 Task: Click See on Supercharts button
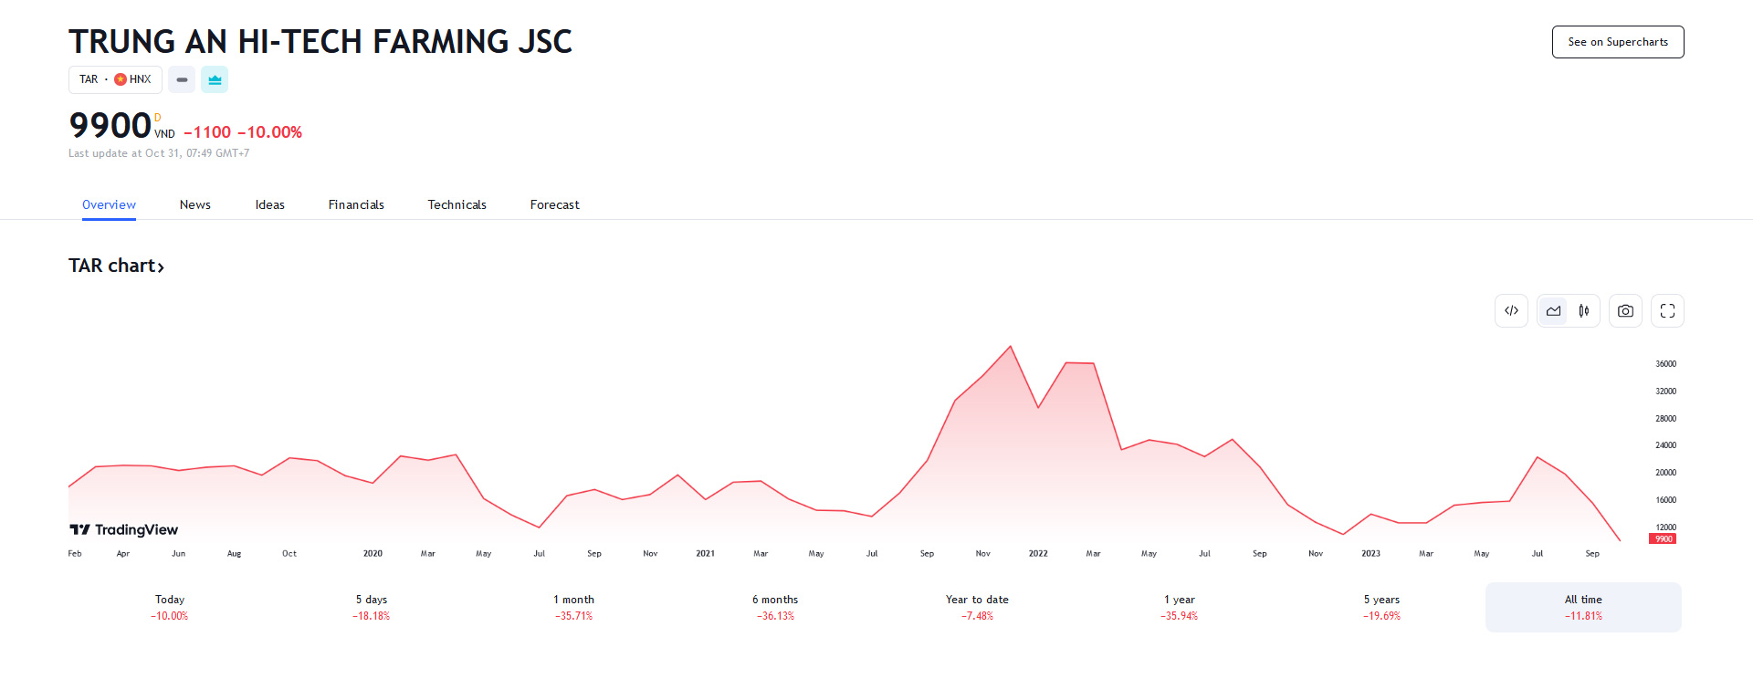(1617, 42)
